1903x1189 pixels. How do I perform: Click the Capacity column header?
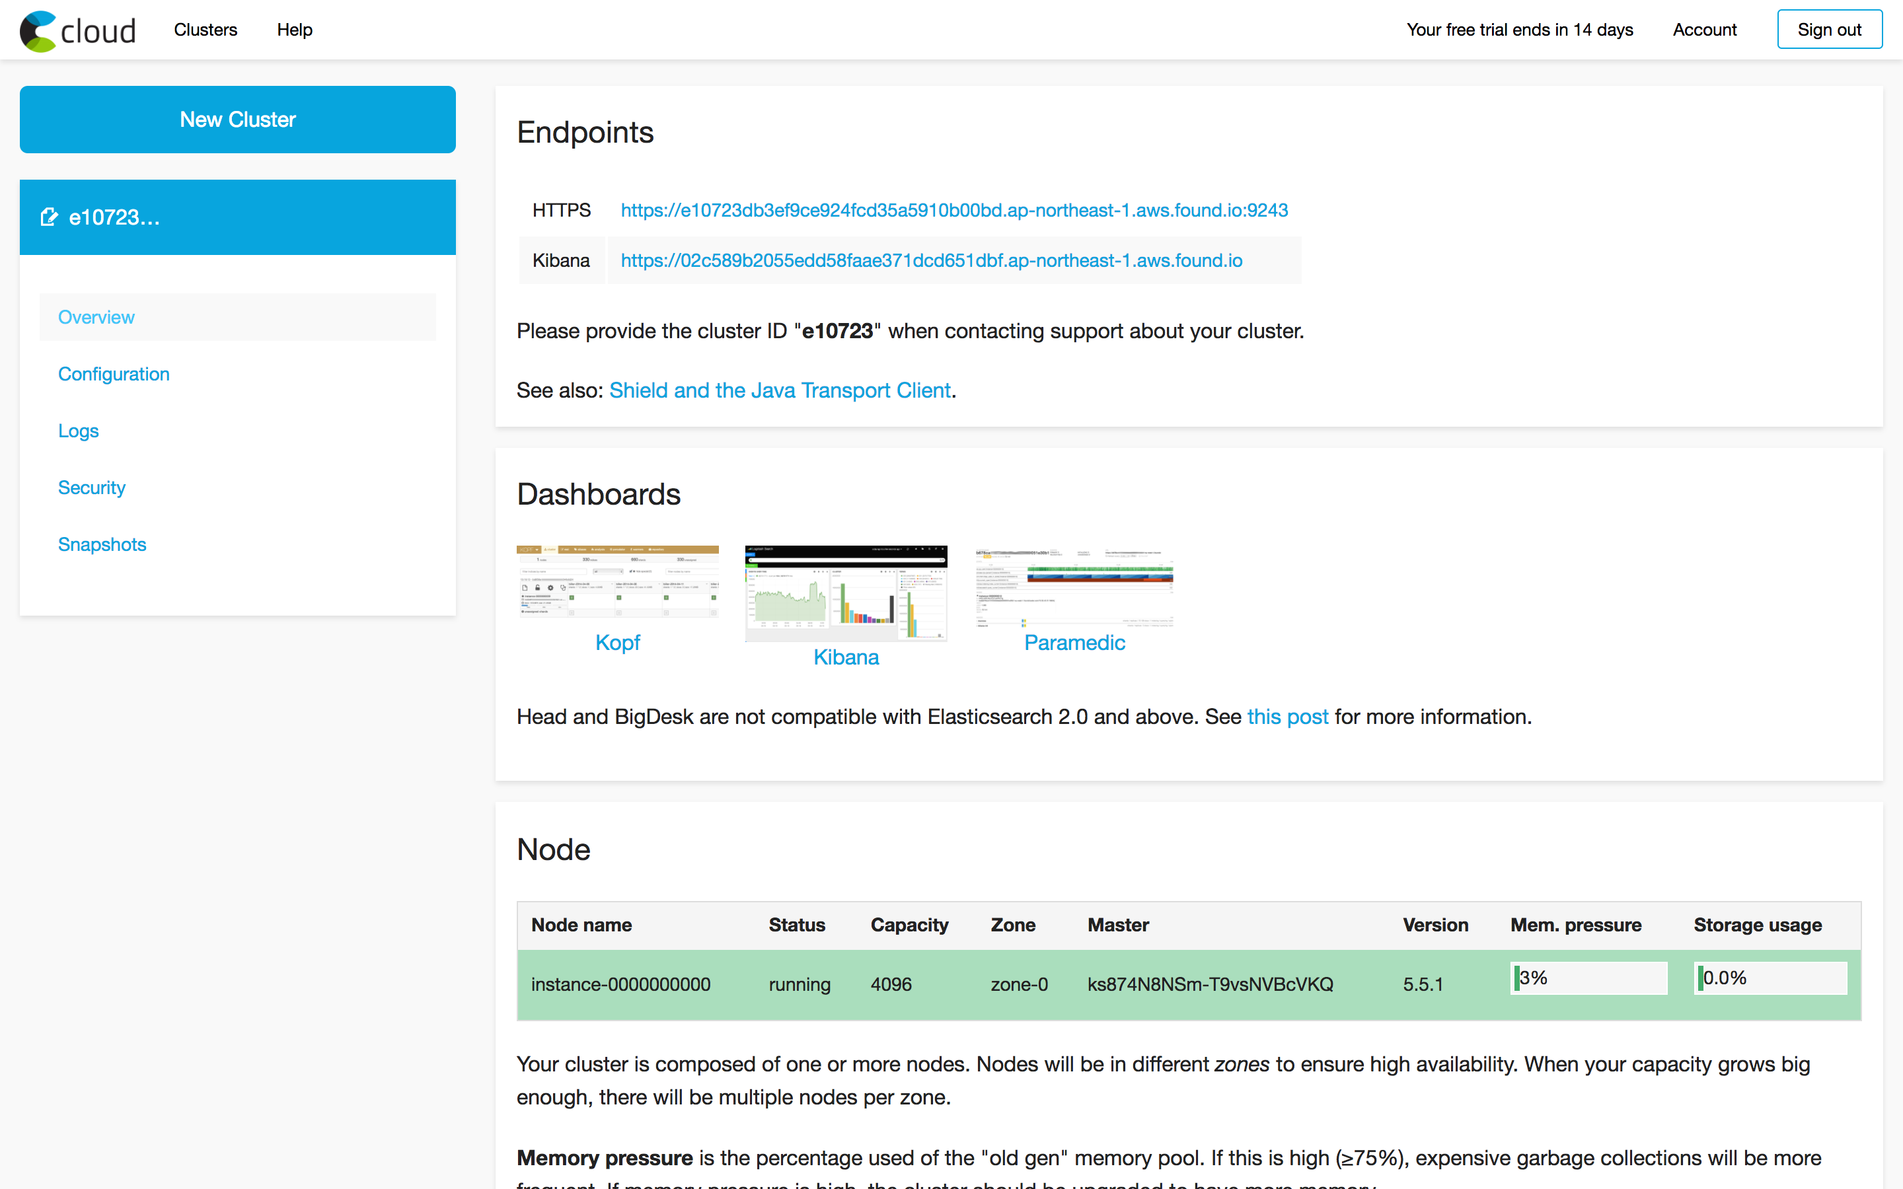pyautogui.click(x=909, y=925)
